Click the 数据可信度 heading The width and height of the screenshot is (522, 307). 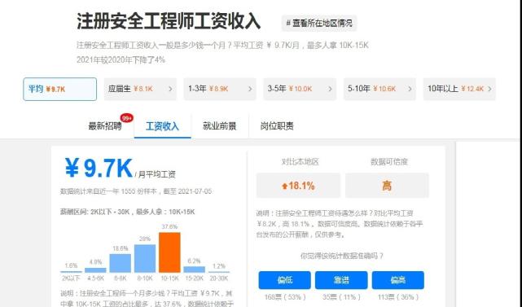pyautogui.click(x=389, y=162)
